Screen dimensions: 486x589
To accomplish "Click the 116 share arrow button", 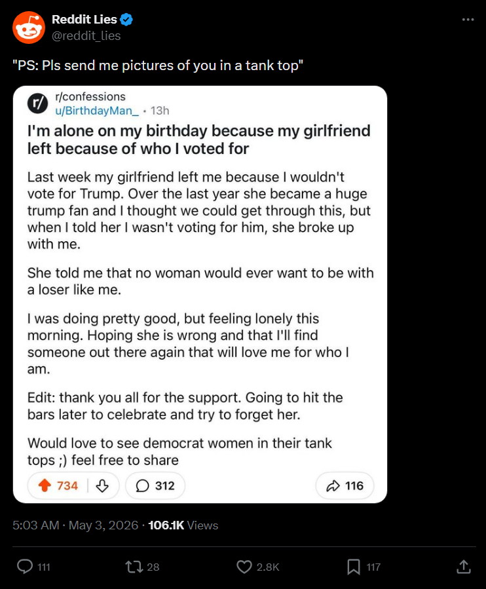I will [x=345, y=485].
